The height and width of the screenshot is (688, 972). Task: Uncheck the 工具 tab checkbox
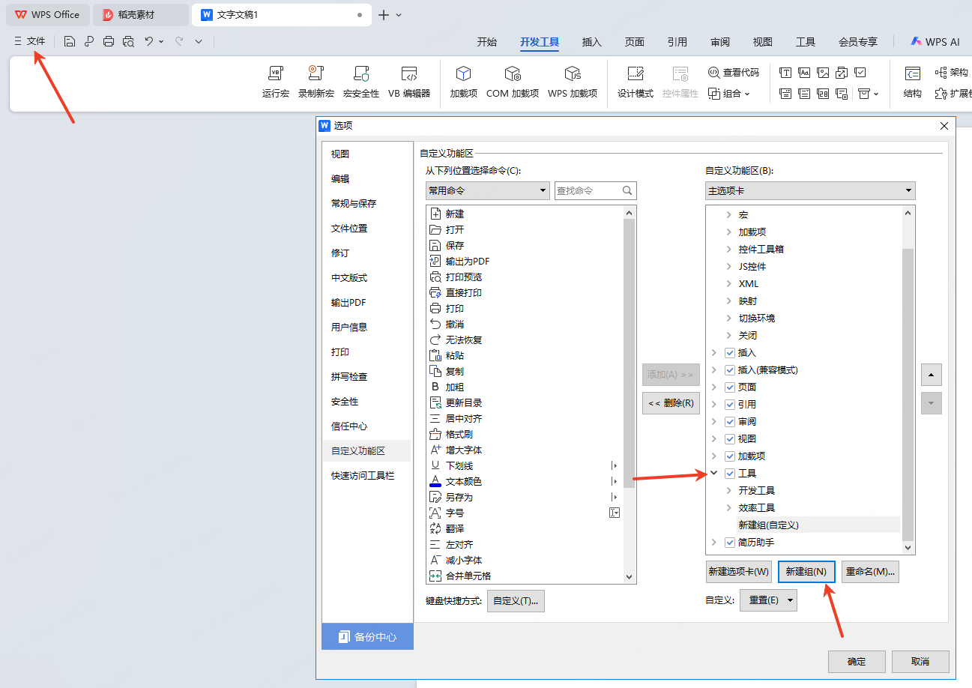click(730, 474)
